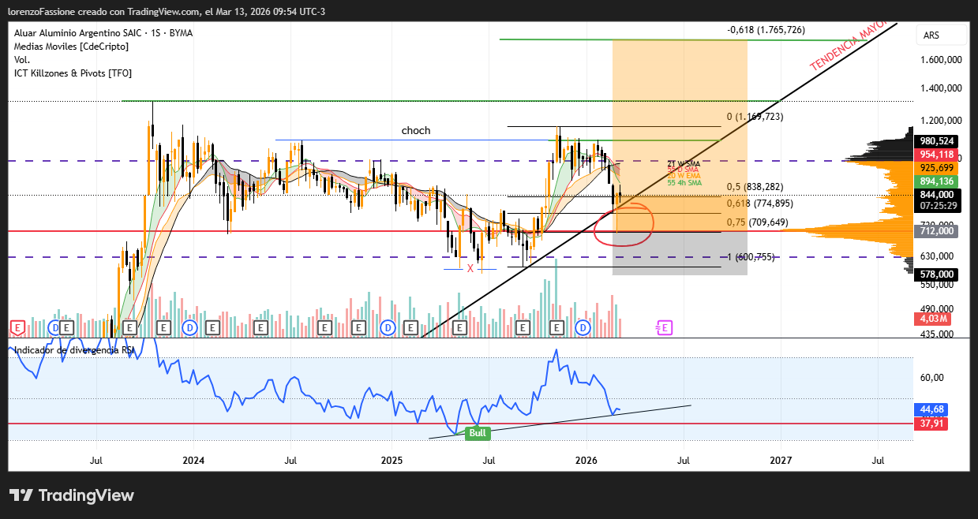Click the 1.400,000 price axis value
Viewport: 978px width, 519px height.
[940, 88]
